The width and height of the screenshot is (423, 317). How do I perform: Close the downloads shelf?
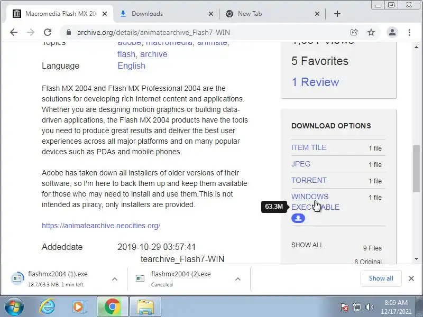[411, 278]
